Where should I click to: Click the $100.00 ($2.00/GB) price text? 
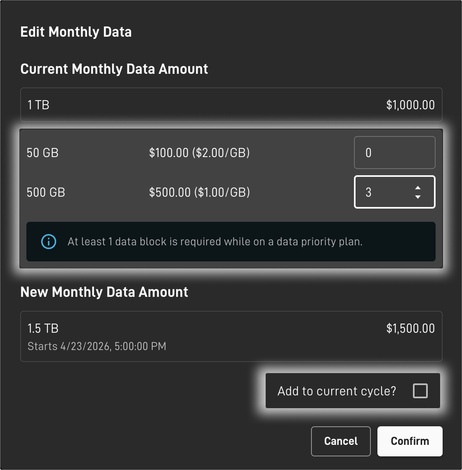click(x=199, y=153)
